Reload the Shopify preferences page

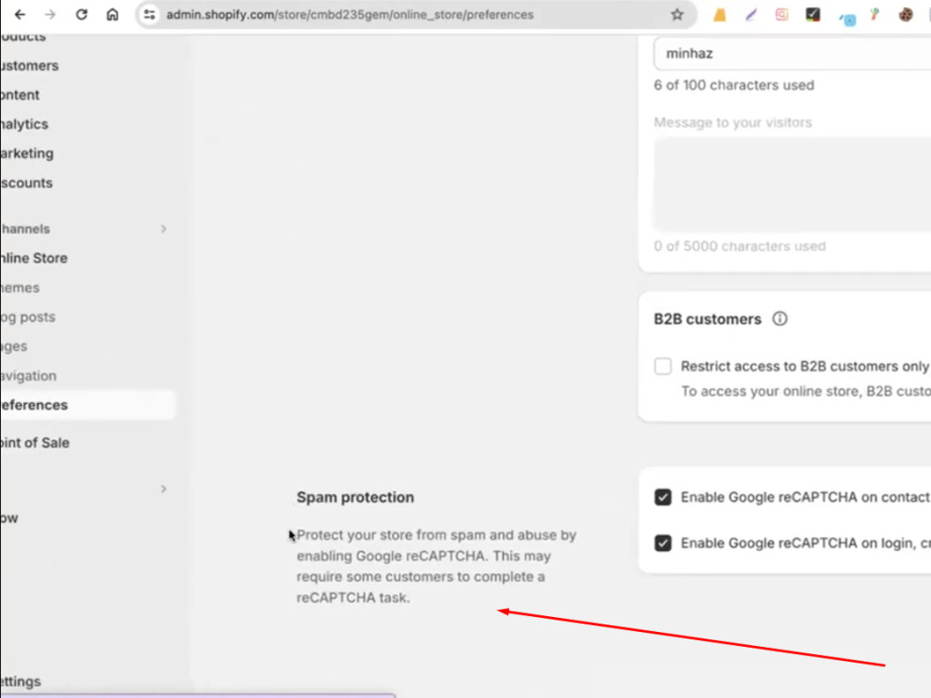tap(81, 14)
